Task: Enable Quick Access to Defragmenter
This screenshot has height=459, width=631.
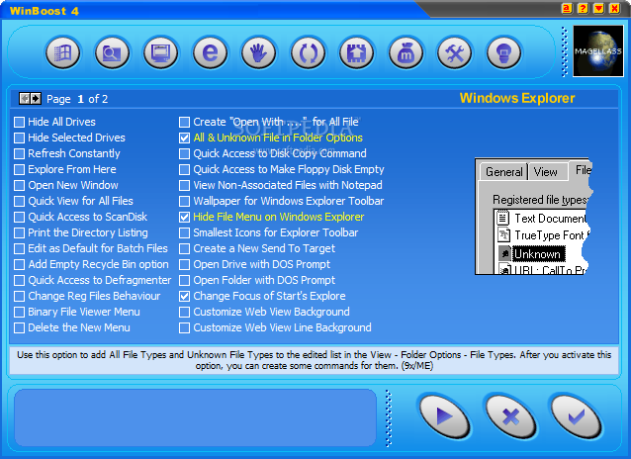Action: pyautogui.click(x=19, y=281)
